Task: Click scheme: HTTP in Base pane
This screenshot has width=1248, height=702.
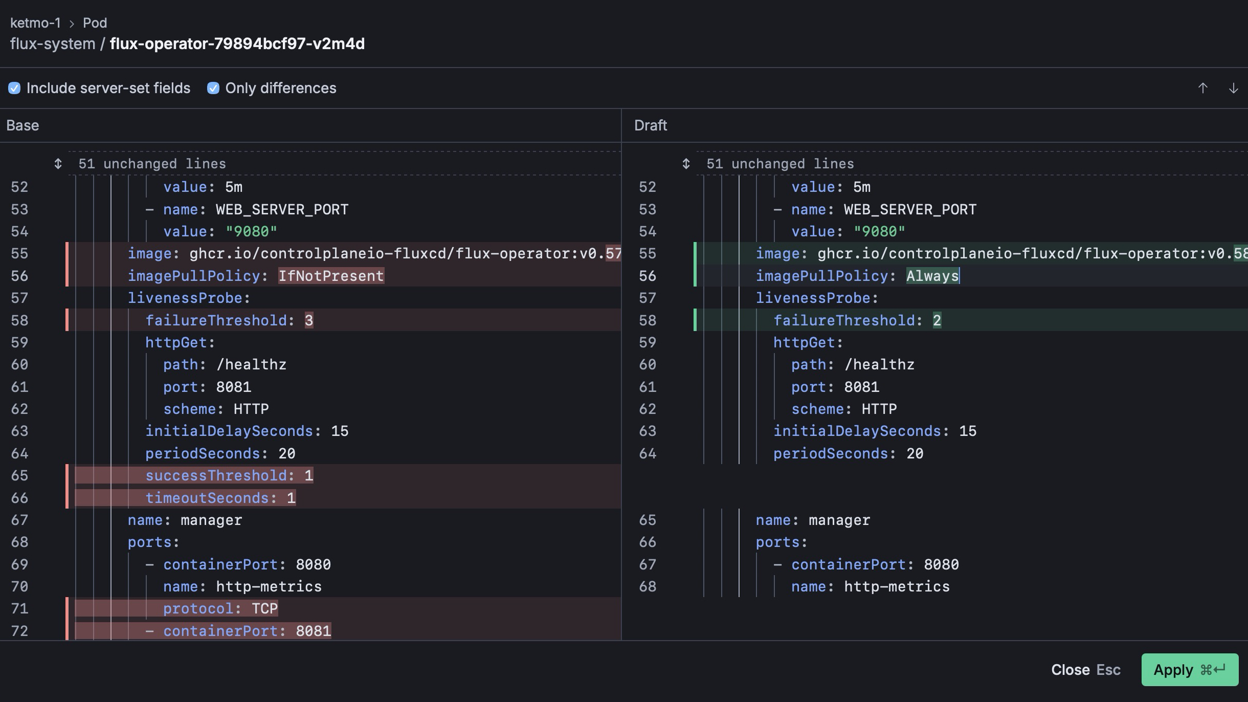Action: [x=216, y=409]
